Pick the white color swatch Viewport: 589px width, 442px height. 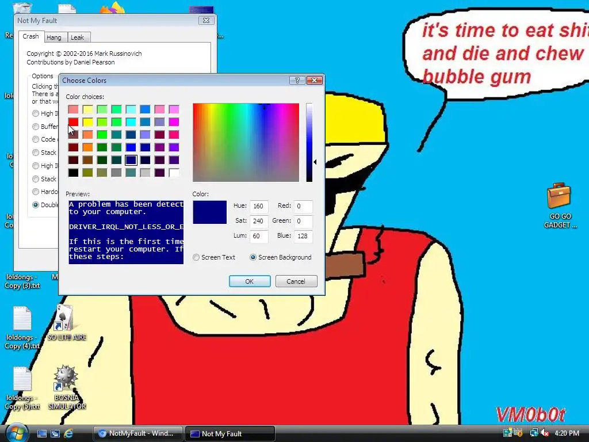[174, 173]
